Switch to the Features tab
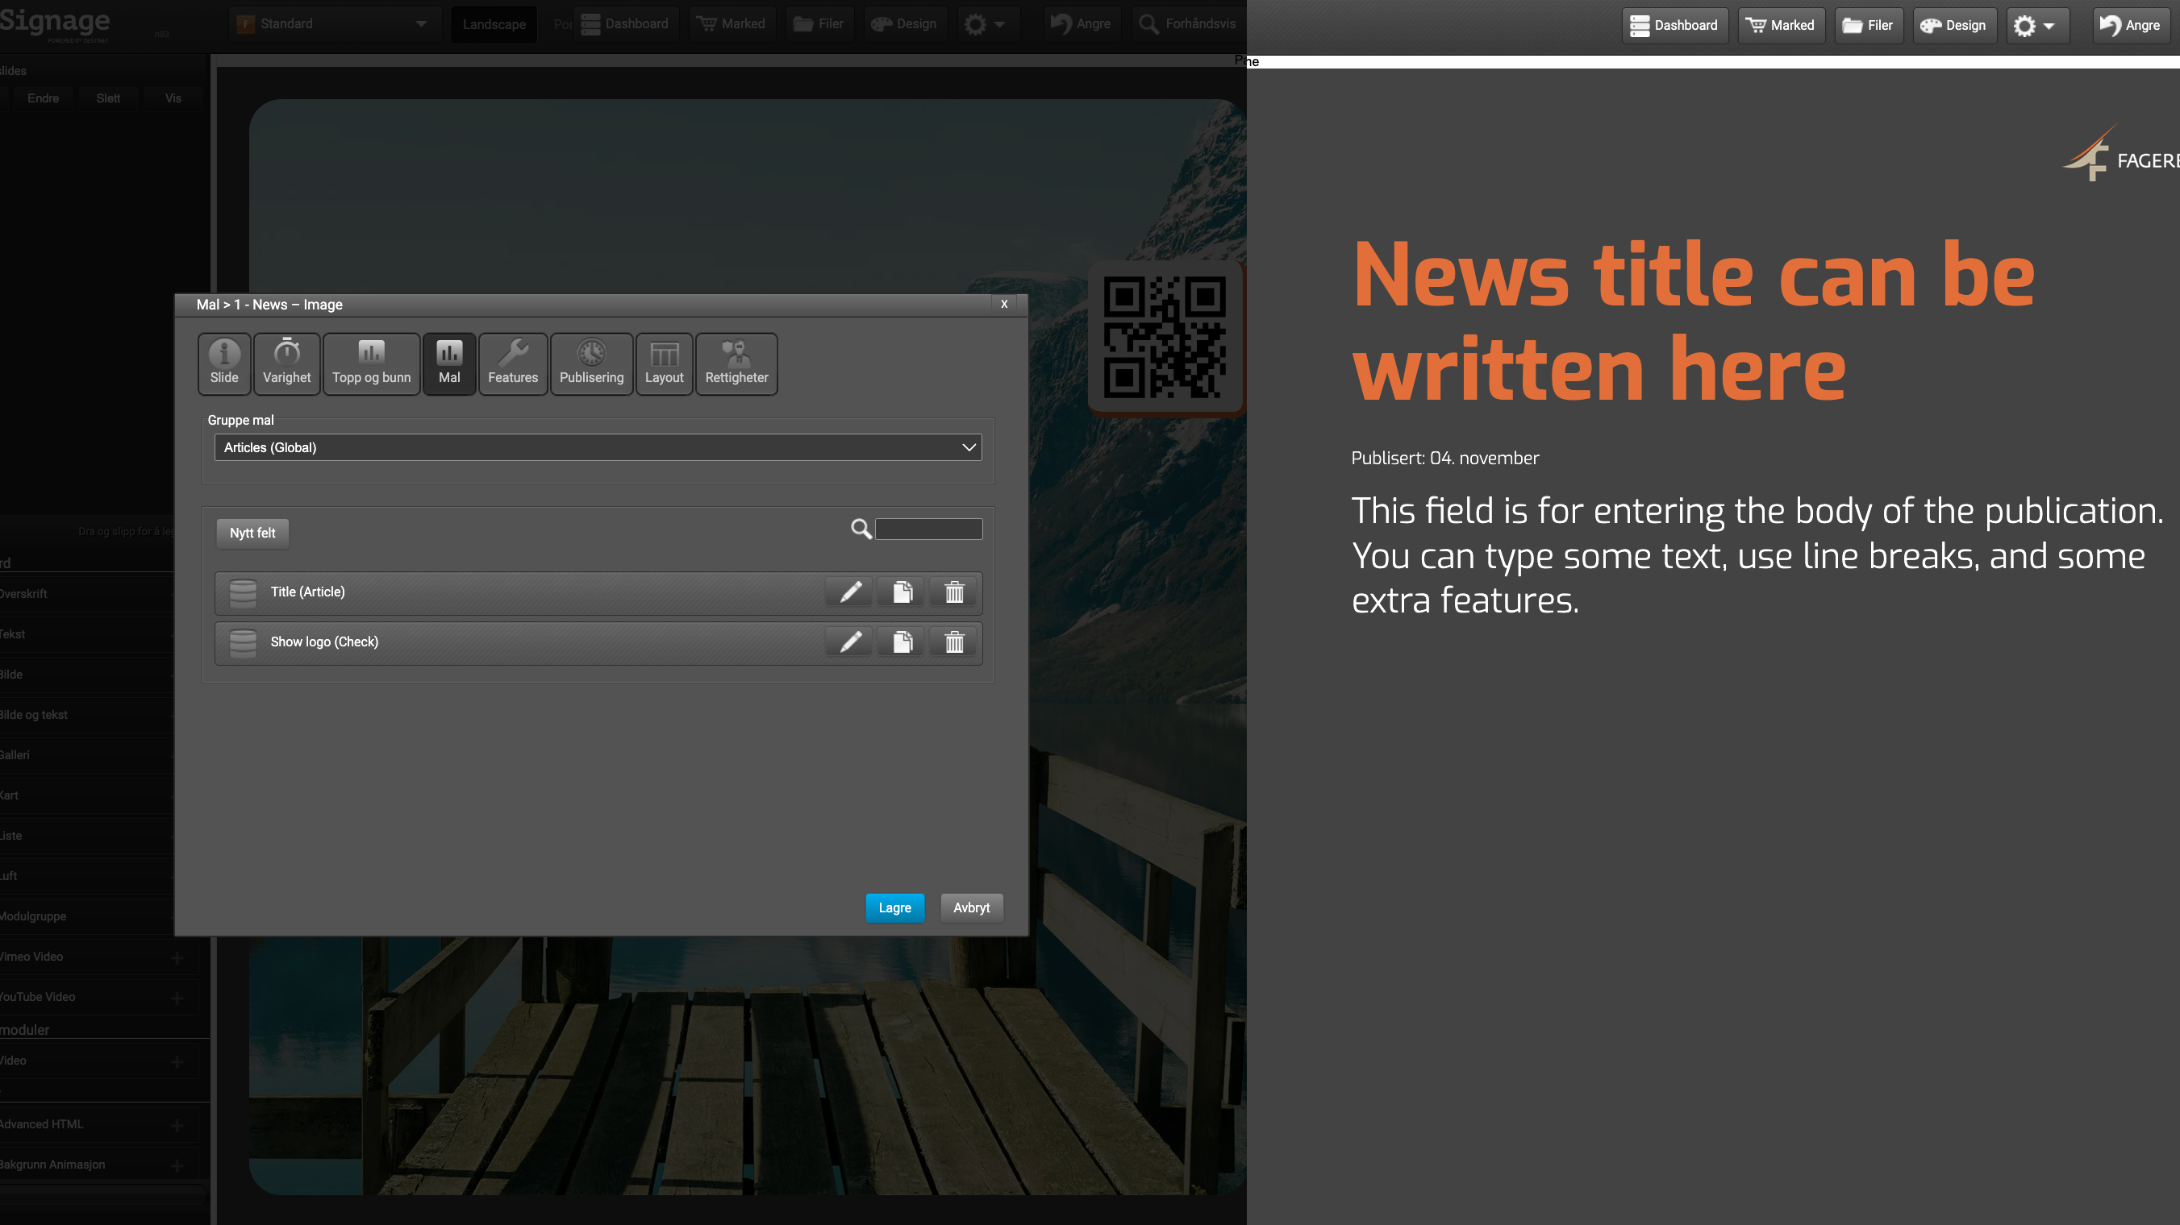 (x=513, y=363)
